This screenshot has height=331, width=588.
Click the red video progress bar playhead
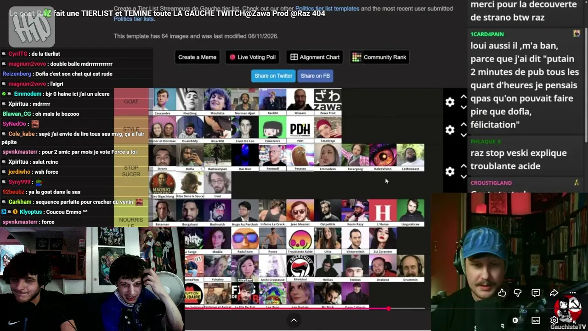coord(389,308)
